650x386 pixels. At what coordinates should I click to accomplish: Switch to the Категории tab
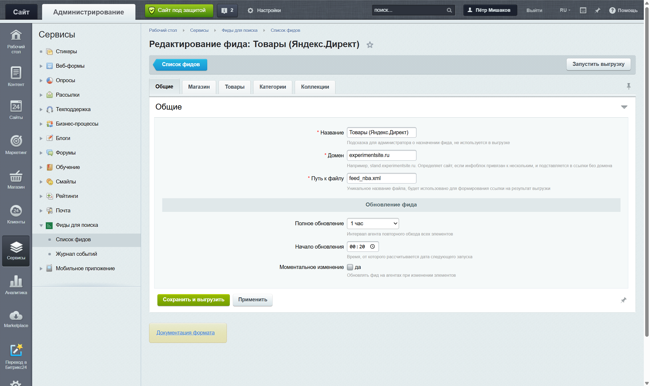click(x=273, y=87)
